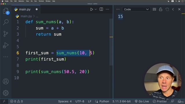Show additional views ellipsis in the activity bar
Image resolution: width=185 pixels, height=104 pixels.
tap(6, 57)
